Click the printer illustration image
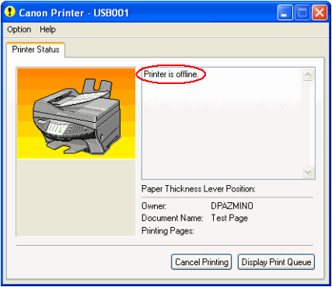This screenshot has height=287, width=332. [x=76, y=114]
